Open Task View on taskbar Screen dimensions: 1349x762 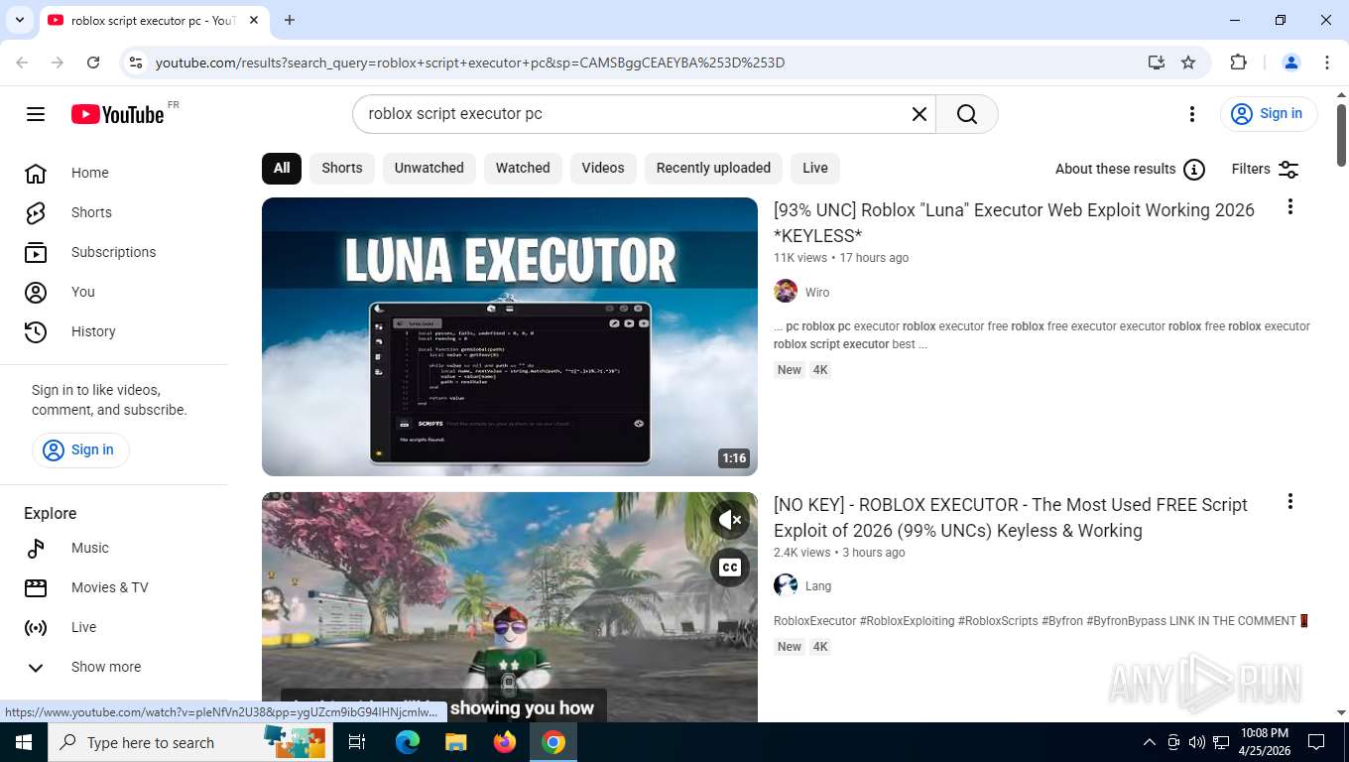click(357, 742)
